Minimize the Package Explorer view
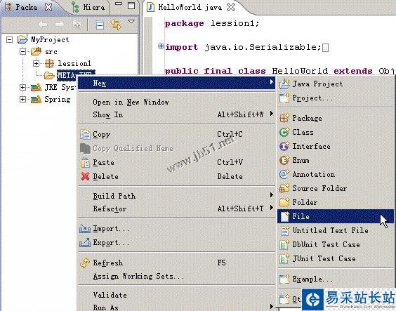The height and width of the screenshot is (311, 396). (119, 4)
